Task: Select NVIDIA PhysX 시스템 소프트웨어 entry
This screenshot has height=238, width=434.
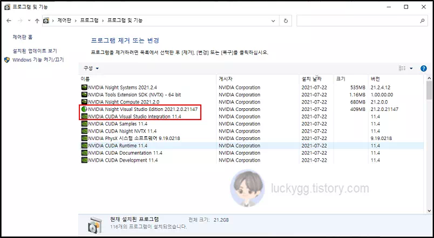Action: [x=134, y=138]
